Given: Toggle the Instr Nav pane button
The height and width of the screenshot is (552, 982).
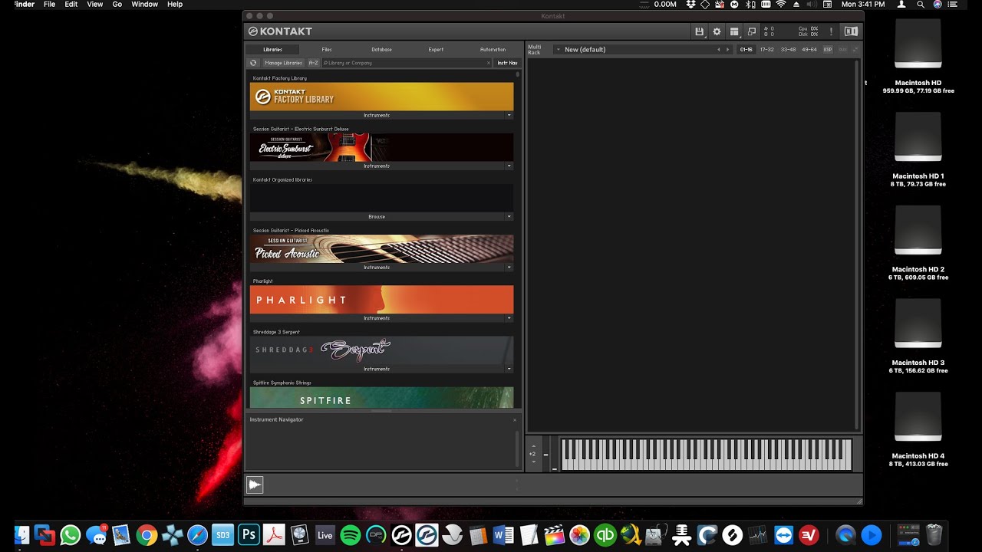Looking at the screenshot, I should (507, 63).
